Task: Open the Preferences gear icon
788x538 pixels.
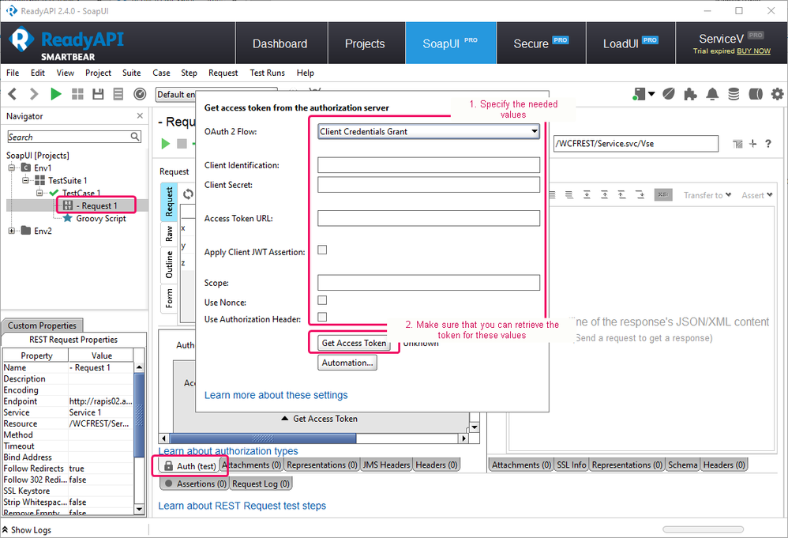Action: coord(777,94)
